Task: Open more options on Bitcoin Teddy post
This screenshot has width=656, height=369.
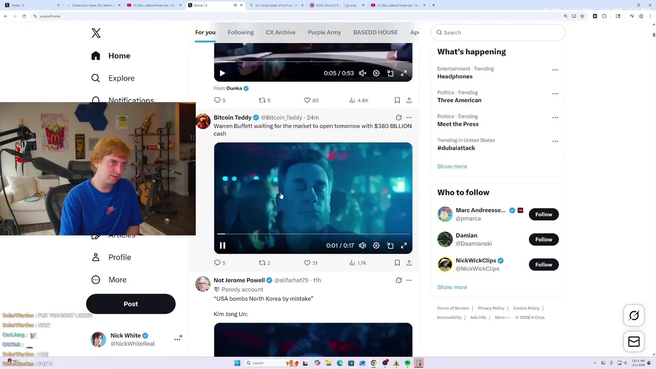Action: [x=409, y=117]
